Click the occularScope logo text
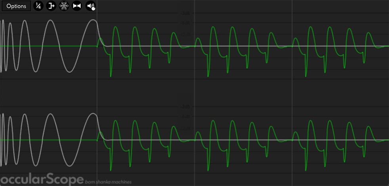Screen dimensions: 389x186 tap(42, 180)
